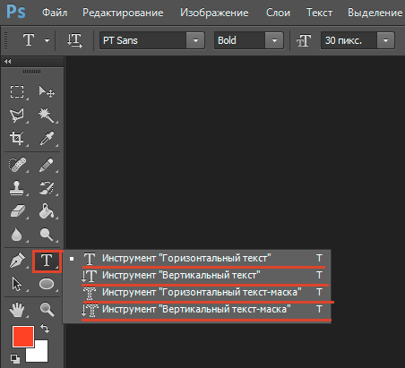Screen dimensions: 405x368
Task: Pick the Eyedropper tool
Action: (47, 138)
